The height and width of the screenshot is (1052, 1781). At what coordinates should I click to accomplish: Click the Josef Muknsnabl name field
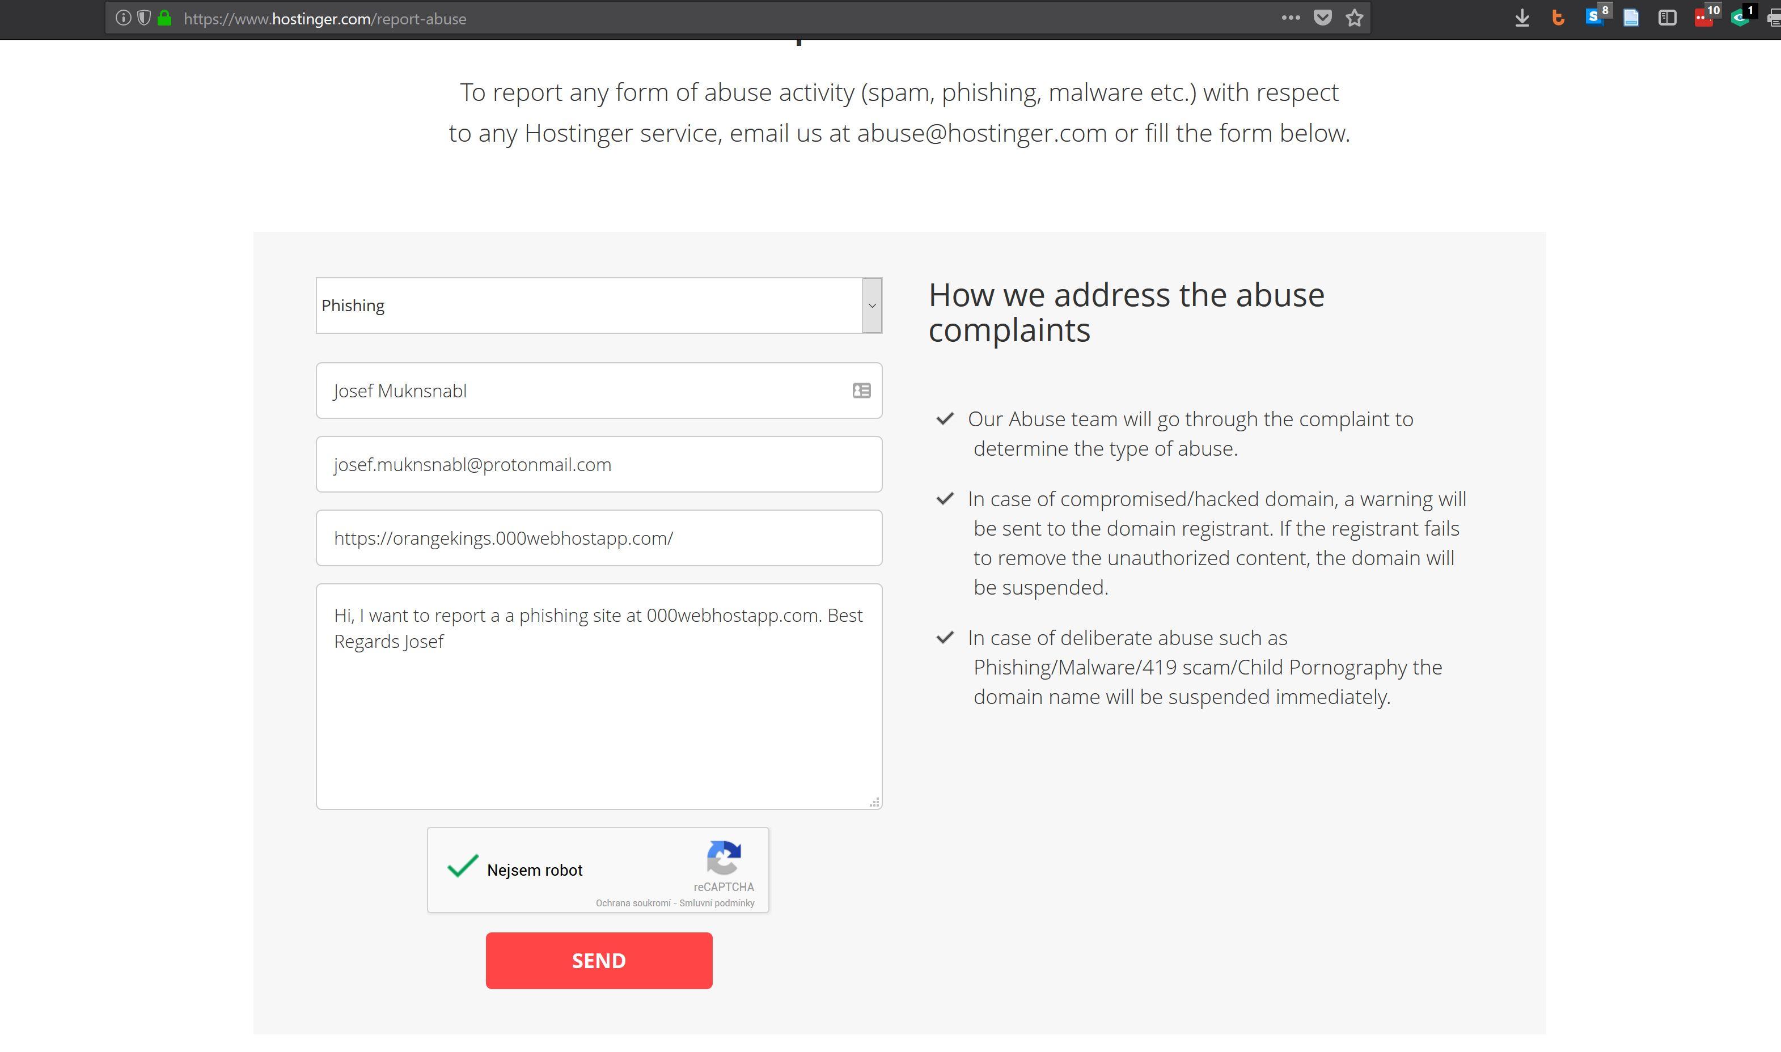click(x=599, y=391)
